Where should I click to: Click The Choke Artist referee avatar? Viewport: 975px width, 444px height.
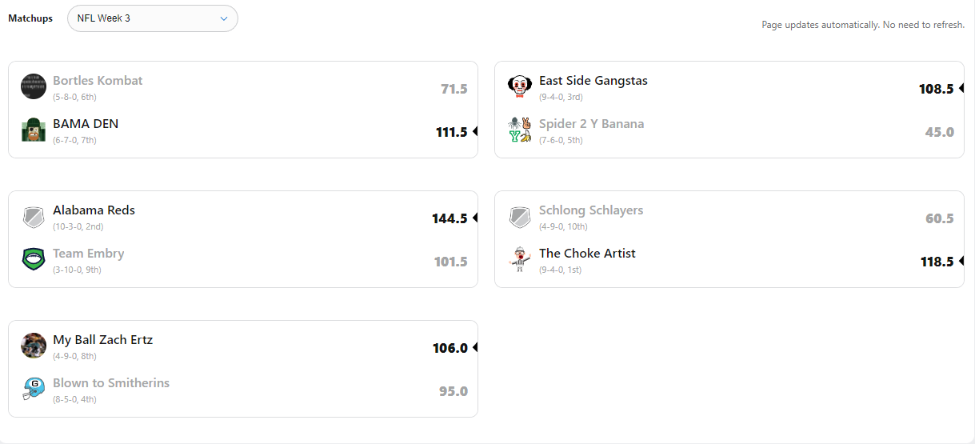coord(520,259)
